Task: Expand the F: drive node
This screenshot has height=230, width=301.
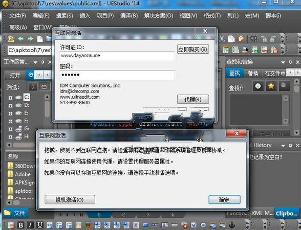Action: point(10,121)
